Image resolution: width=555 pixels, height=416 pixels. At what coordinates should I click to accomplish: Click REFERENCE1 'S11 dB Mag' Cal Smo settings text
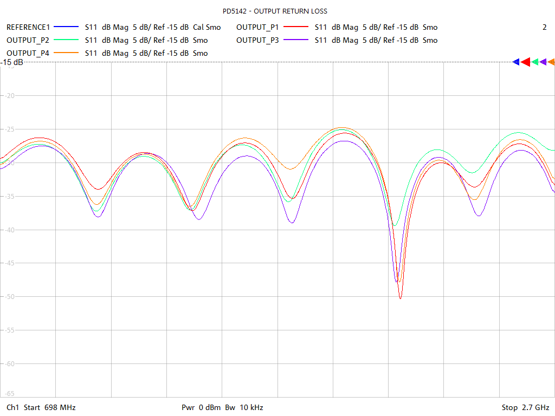pyautogui.click(x=153, y=27)
